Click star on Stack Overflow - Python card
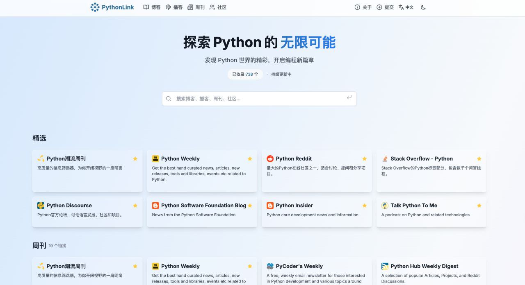Screen dimensions: 525x285 [479, 159]
